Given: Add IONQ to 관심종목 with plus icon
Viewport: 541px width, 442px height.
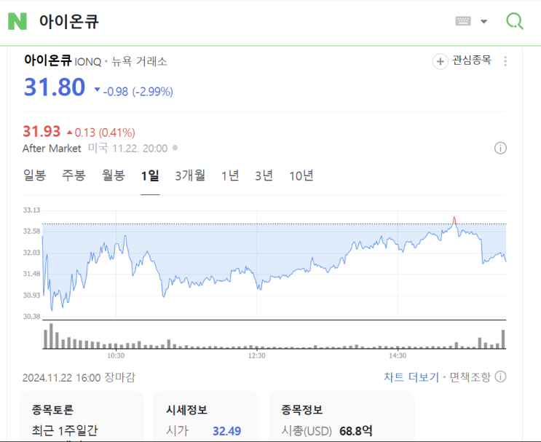Looking at the screenshot, I should click(x=441, y=61).
